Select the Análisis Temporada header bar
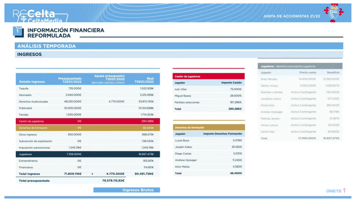 [179, 46]
